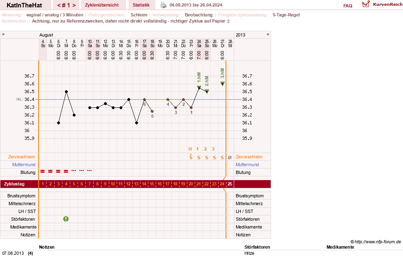Click the Zyklustag row label
Screen dimensions: 403x263
[14, 184]
